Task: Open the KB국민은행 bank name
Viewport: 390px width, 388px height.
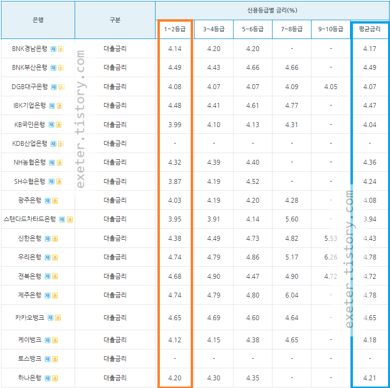Action: pos(29,125)
